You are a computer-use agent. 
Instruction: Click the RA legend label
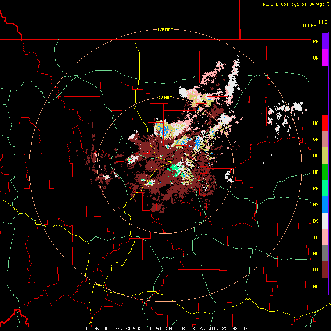pos(316,189)
